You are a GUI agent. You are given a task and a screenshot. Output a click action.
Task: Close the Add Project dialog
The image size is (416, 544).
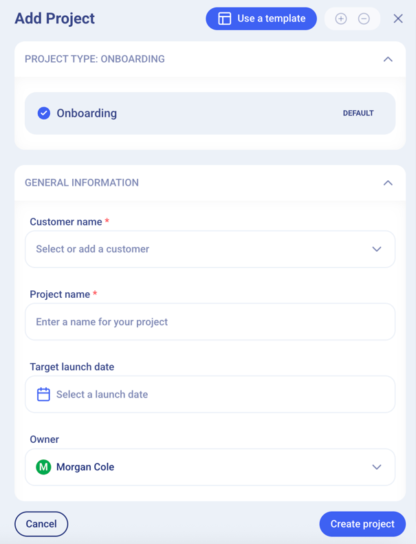[x=398, y=19]
